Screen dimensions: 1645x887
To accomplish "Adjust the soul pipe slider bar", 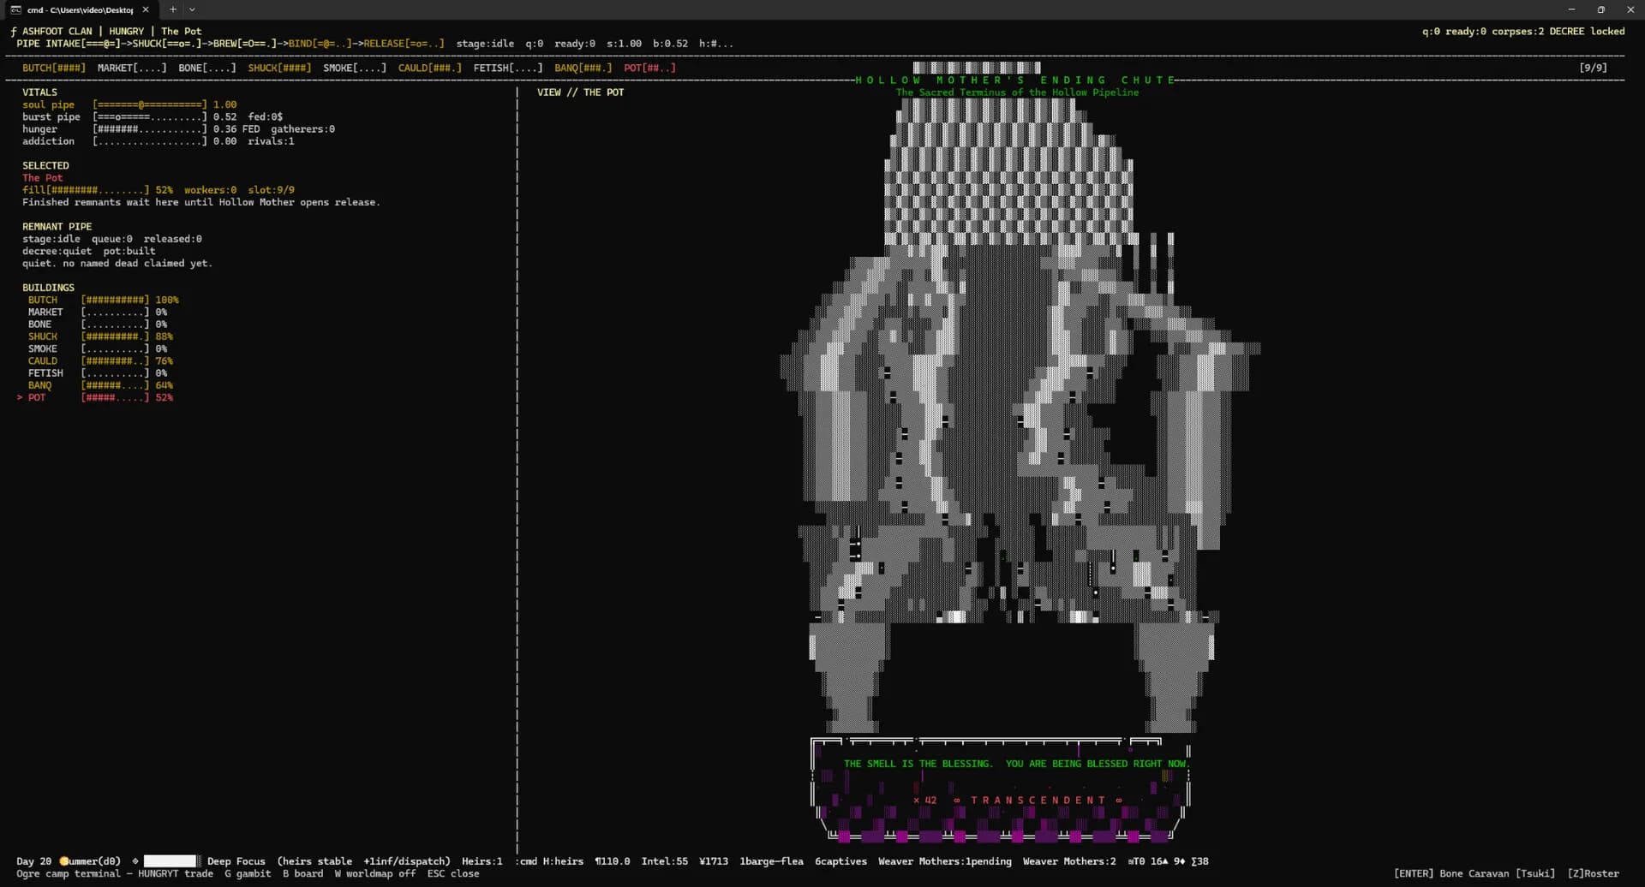I will point(150,104).
